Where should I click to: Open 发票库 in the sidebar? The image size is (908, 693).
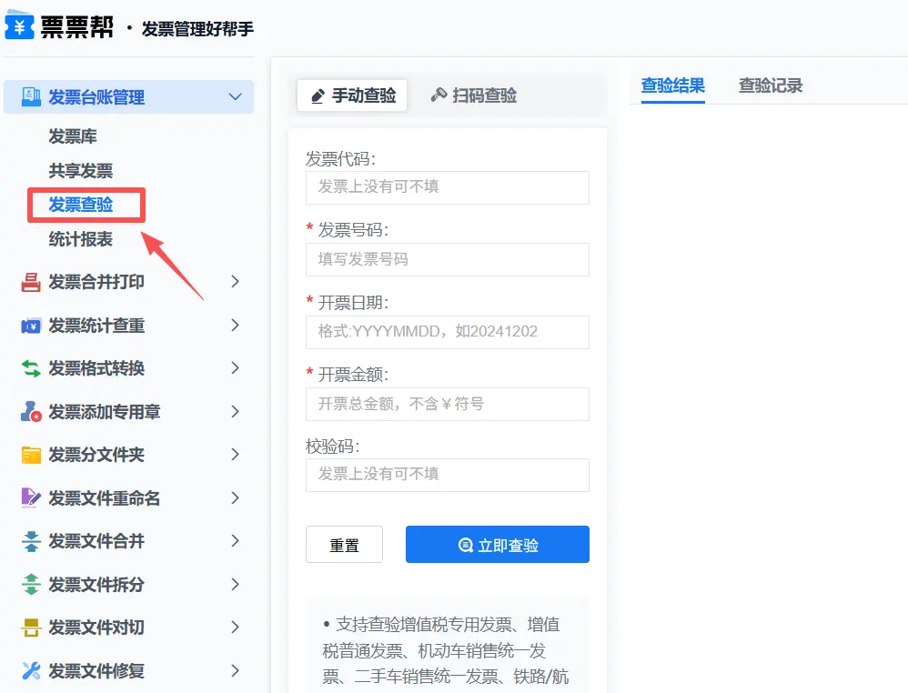pos(73,136)
